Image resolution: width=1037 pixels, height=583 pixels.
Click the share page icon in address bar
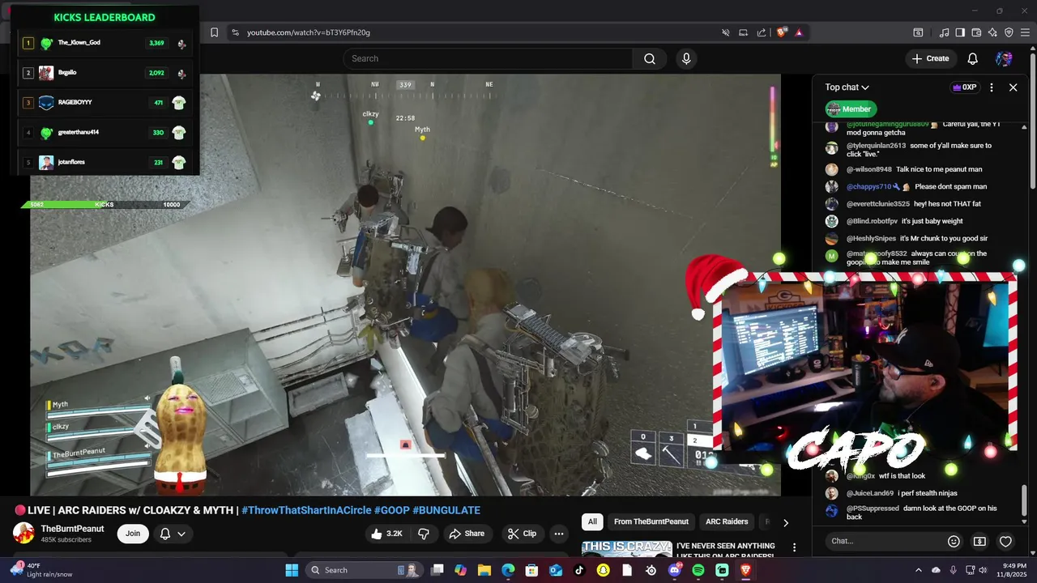tap(762, 32)
